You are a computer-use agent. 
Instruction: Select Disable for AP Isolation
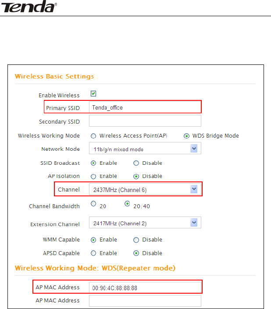(136, 176)
